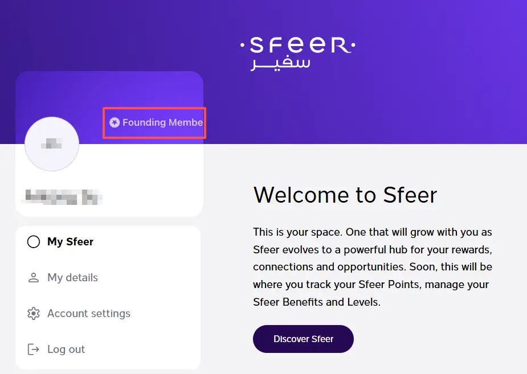This screenshot has width=527, height=374.
Task: Click the blurred username under the avatar
Action: point(62,198)
